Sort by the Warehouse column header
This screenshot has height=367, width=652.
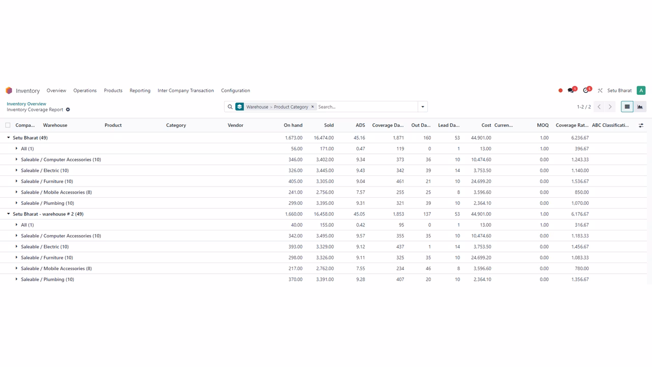pos(55,125)
